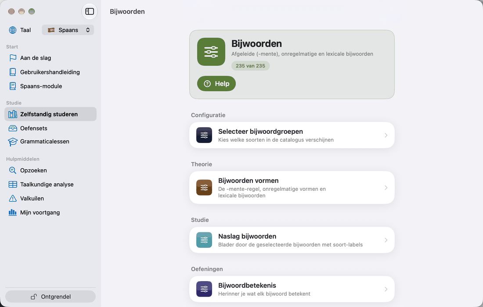
Task: Open Gebruikershandleiding book icon
Action: click(x=13, y=72)
